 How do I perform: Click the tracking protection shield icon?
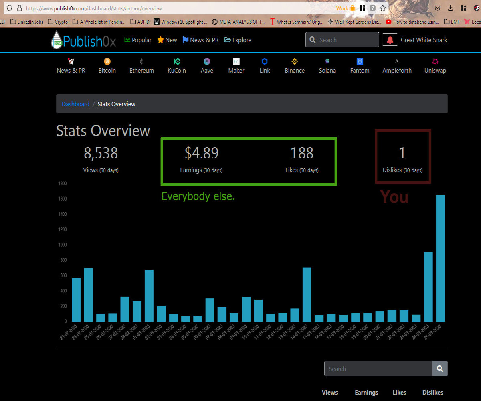click(10, 8)
